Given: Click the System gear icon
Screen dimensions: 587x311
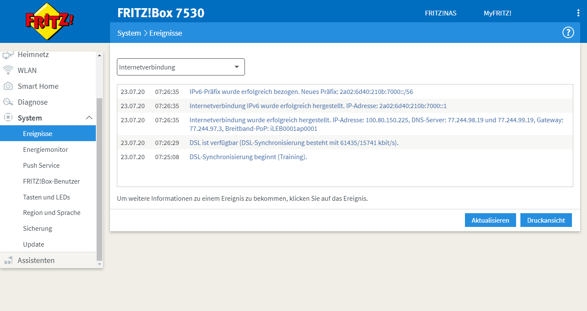Looking at the screenshot, I should coord(8,118).
